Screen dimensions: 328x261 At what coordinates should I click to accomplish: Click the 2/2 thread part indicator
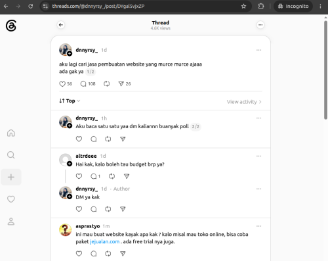point(195,127)
